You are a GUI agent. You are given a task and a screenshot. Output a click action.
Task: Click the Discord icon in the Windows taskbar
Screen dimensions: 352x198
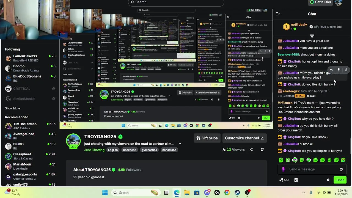tap(207, 193)
